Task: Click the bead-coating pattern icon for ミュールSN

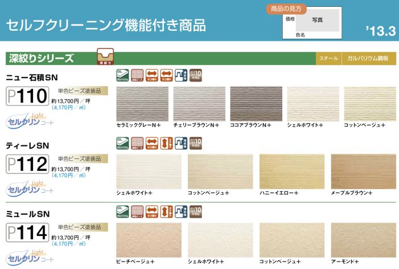Action: (137, 211)
